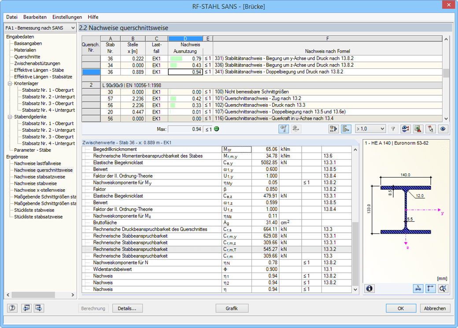Click the pick member in graphic icon
Viewport: 458px width, 328px height.
[x=430, y=129]
